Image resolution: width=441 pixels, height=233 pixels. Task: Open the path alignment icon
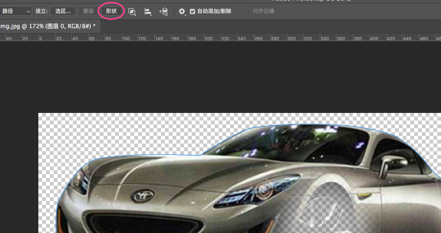148,11
